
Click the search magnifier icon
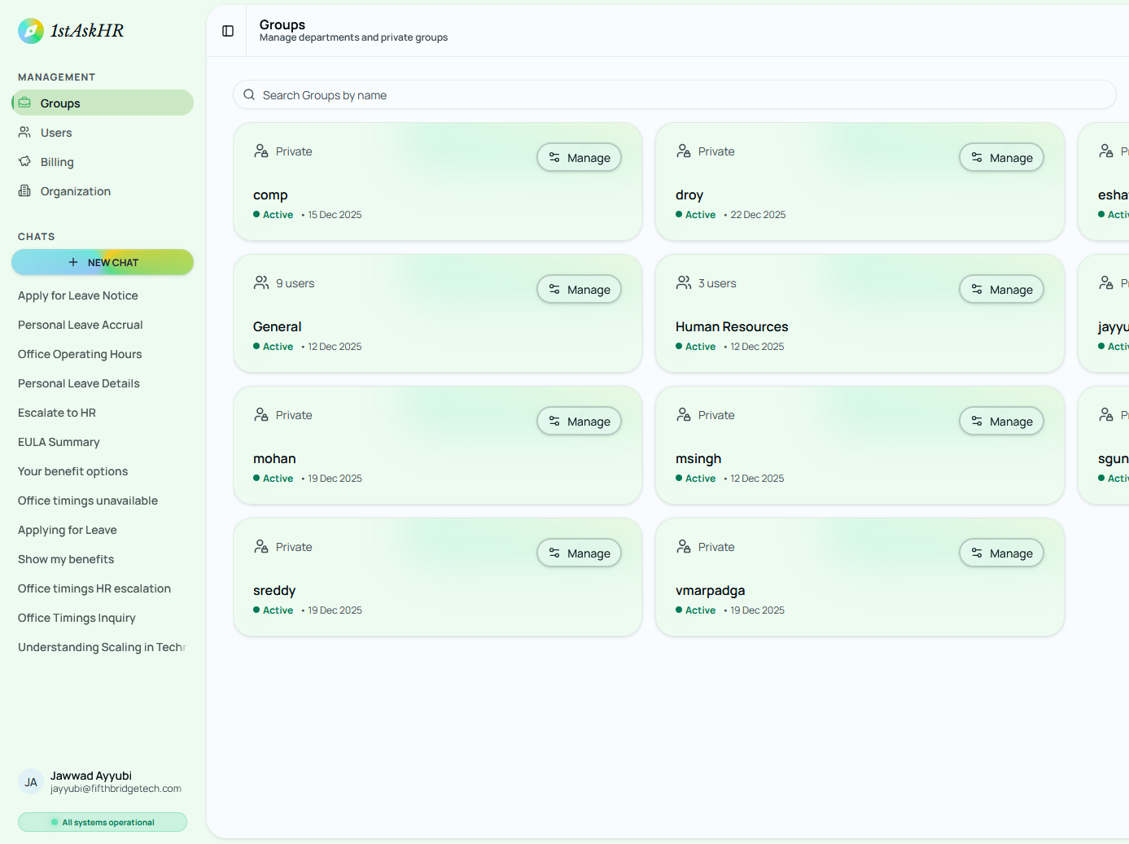click(249, 95)
